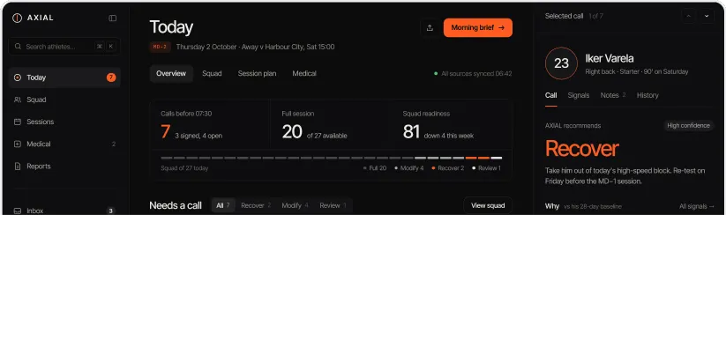Click the Reports document icon

pyautogui.click(x=18, y=166)
